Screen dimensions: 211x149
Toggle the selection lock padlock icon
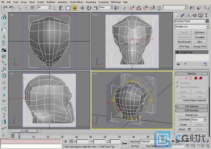66,141
